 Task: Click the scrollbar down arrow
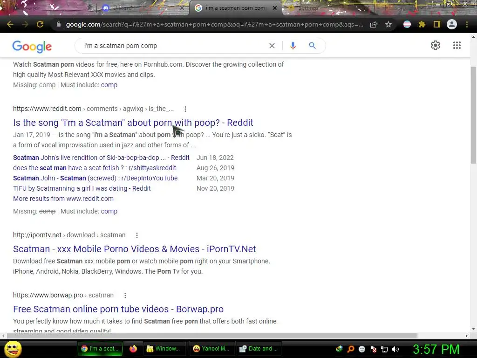pos(473,329)
